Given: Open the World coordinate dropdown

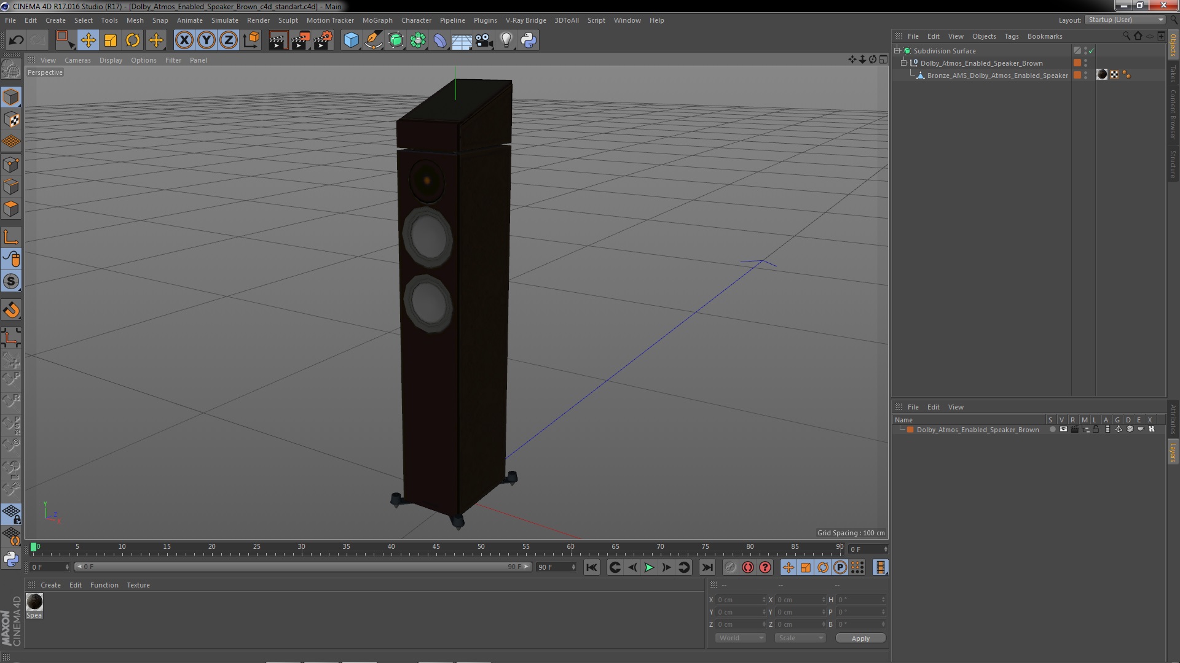Looking at the screenshot, I should pyautogui.click(x=740, y=638).
